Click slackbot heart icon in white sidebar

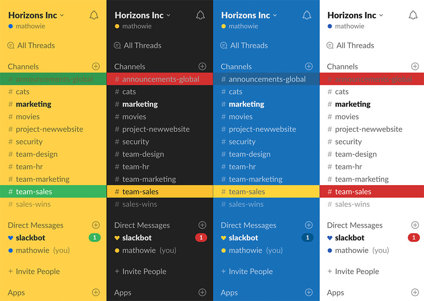[x=329, y=238]
